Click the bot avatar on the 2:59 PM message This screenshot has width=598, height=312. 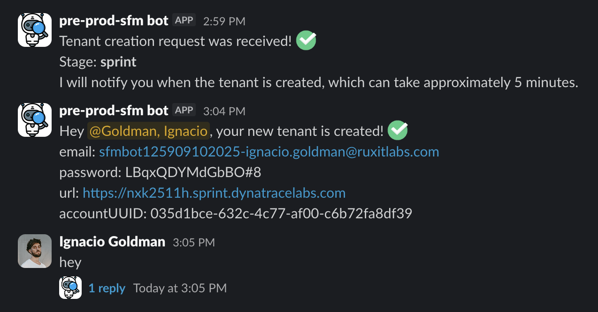[x=35, y=30]
